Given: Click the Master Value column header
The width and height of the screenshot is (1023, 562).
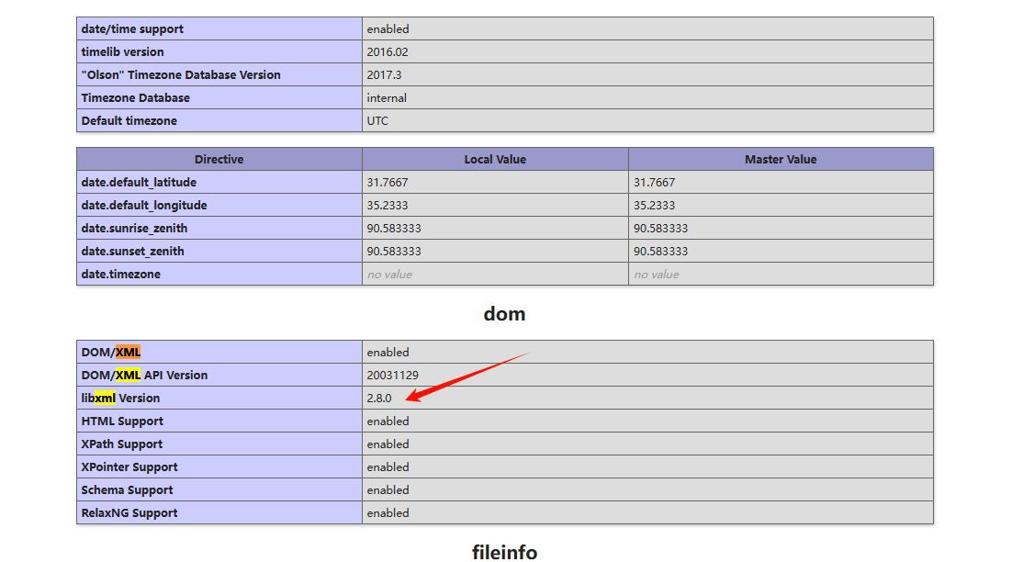Looking at the screenshot, I should (x=780, y=159).
